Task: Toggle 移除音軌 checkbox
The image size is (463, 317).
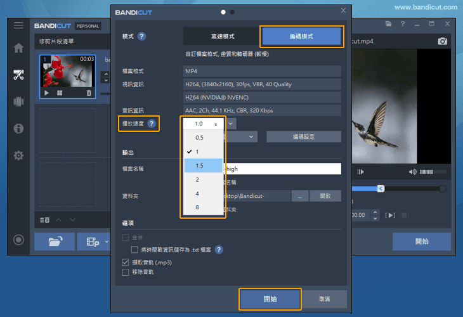Action: 126,272
